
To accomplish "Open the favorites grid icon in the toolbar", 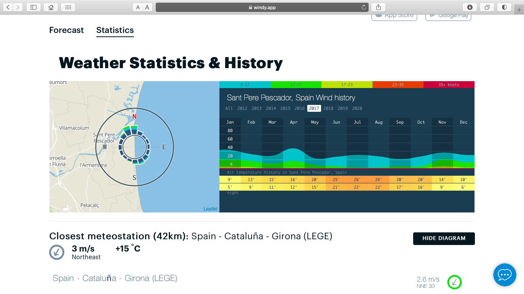I will [68, 7].
